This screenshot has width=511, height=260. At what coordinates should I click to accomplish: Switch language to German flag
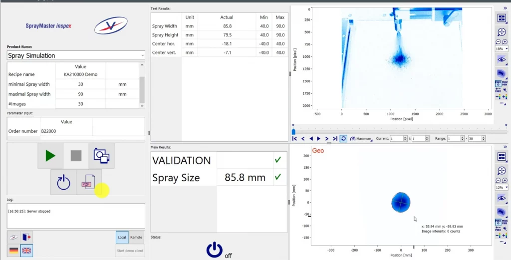tap(14, 251)
